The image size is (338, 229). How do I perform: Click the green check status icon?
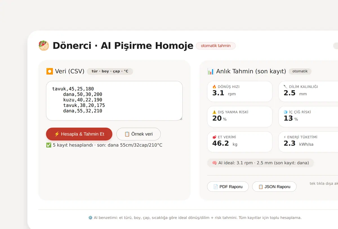(49, 145)
